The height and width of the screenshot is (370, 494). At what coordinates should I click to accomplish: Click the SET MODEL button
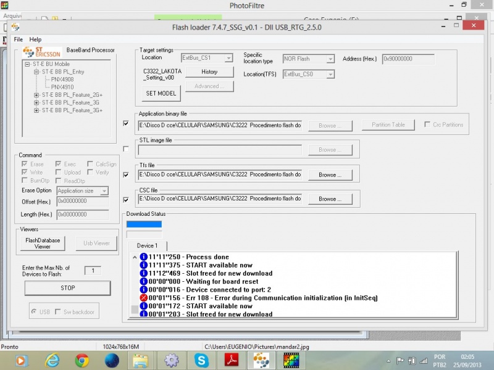click(x=161, y=94)
